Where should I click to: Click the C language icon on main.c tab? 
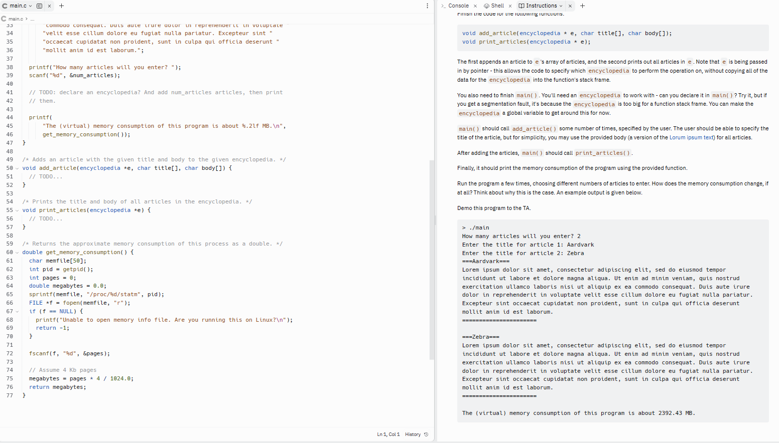pyautogui.click(x=5, y=6)
